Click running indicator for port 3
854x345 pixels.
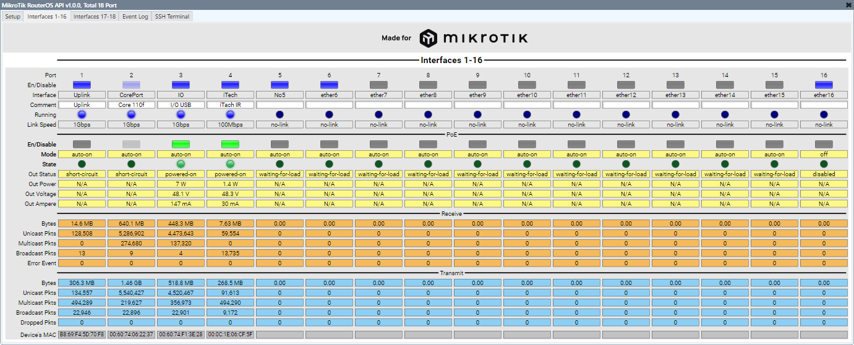[x=181, y=114]
